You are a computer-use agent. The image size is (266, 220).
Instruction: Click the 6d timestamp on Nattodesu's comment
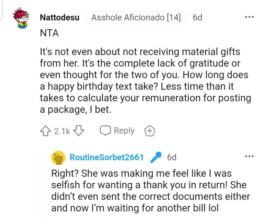(198, 17)
